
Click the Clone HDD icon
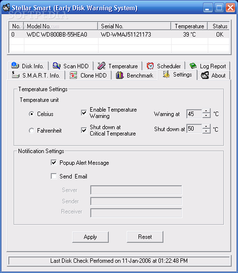click(x=73, y=75)
